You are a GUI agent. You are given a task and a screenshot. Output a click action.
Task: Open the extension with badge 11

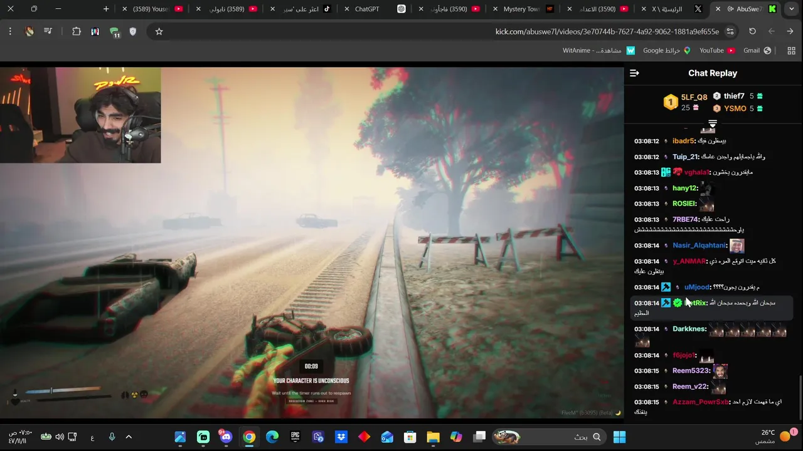pyautogui.click(x=114, y=32)
